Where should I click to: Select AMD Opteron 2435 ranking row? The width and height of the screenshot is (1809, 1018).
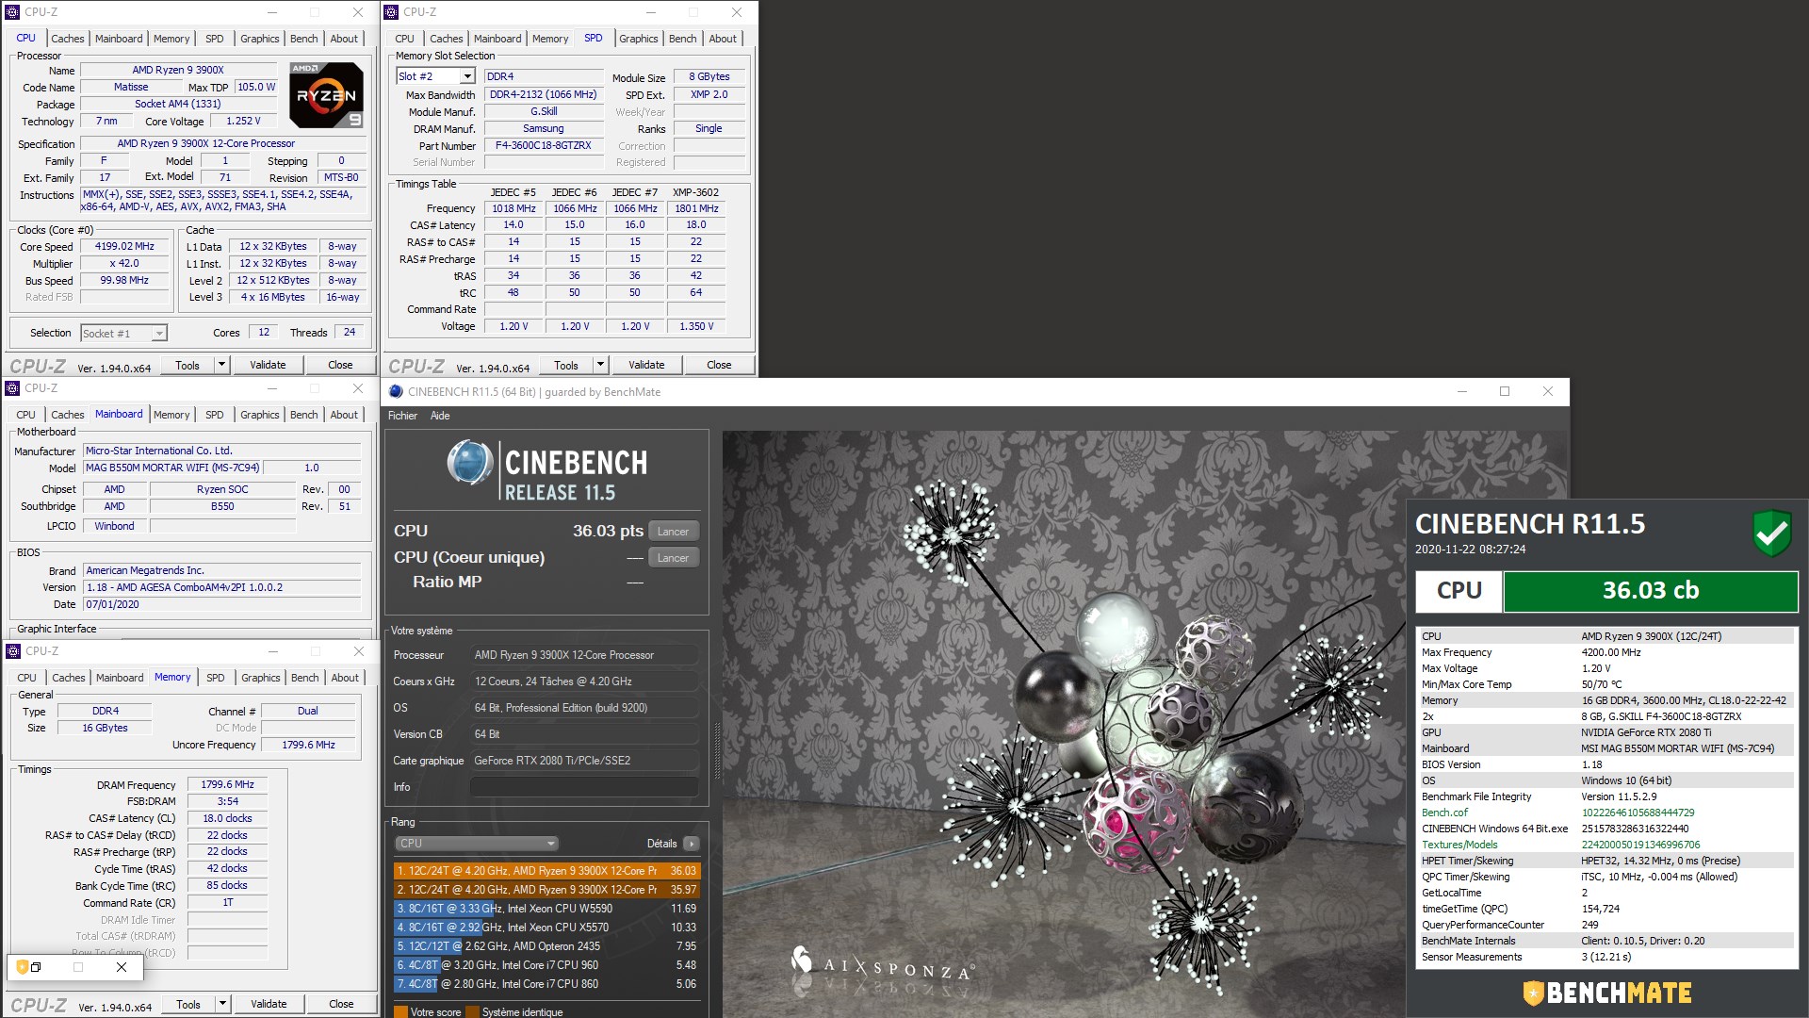(x=546, y=946)
